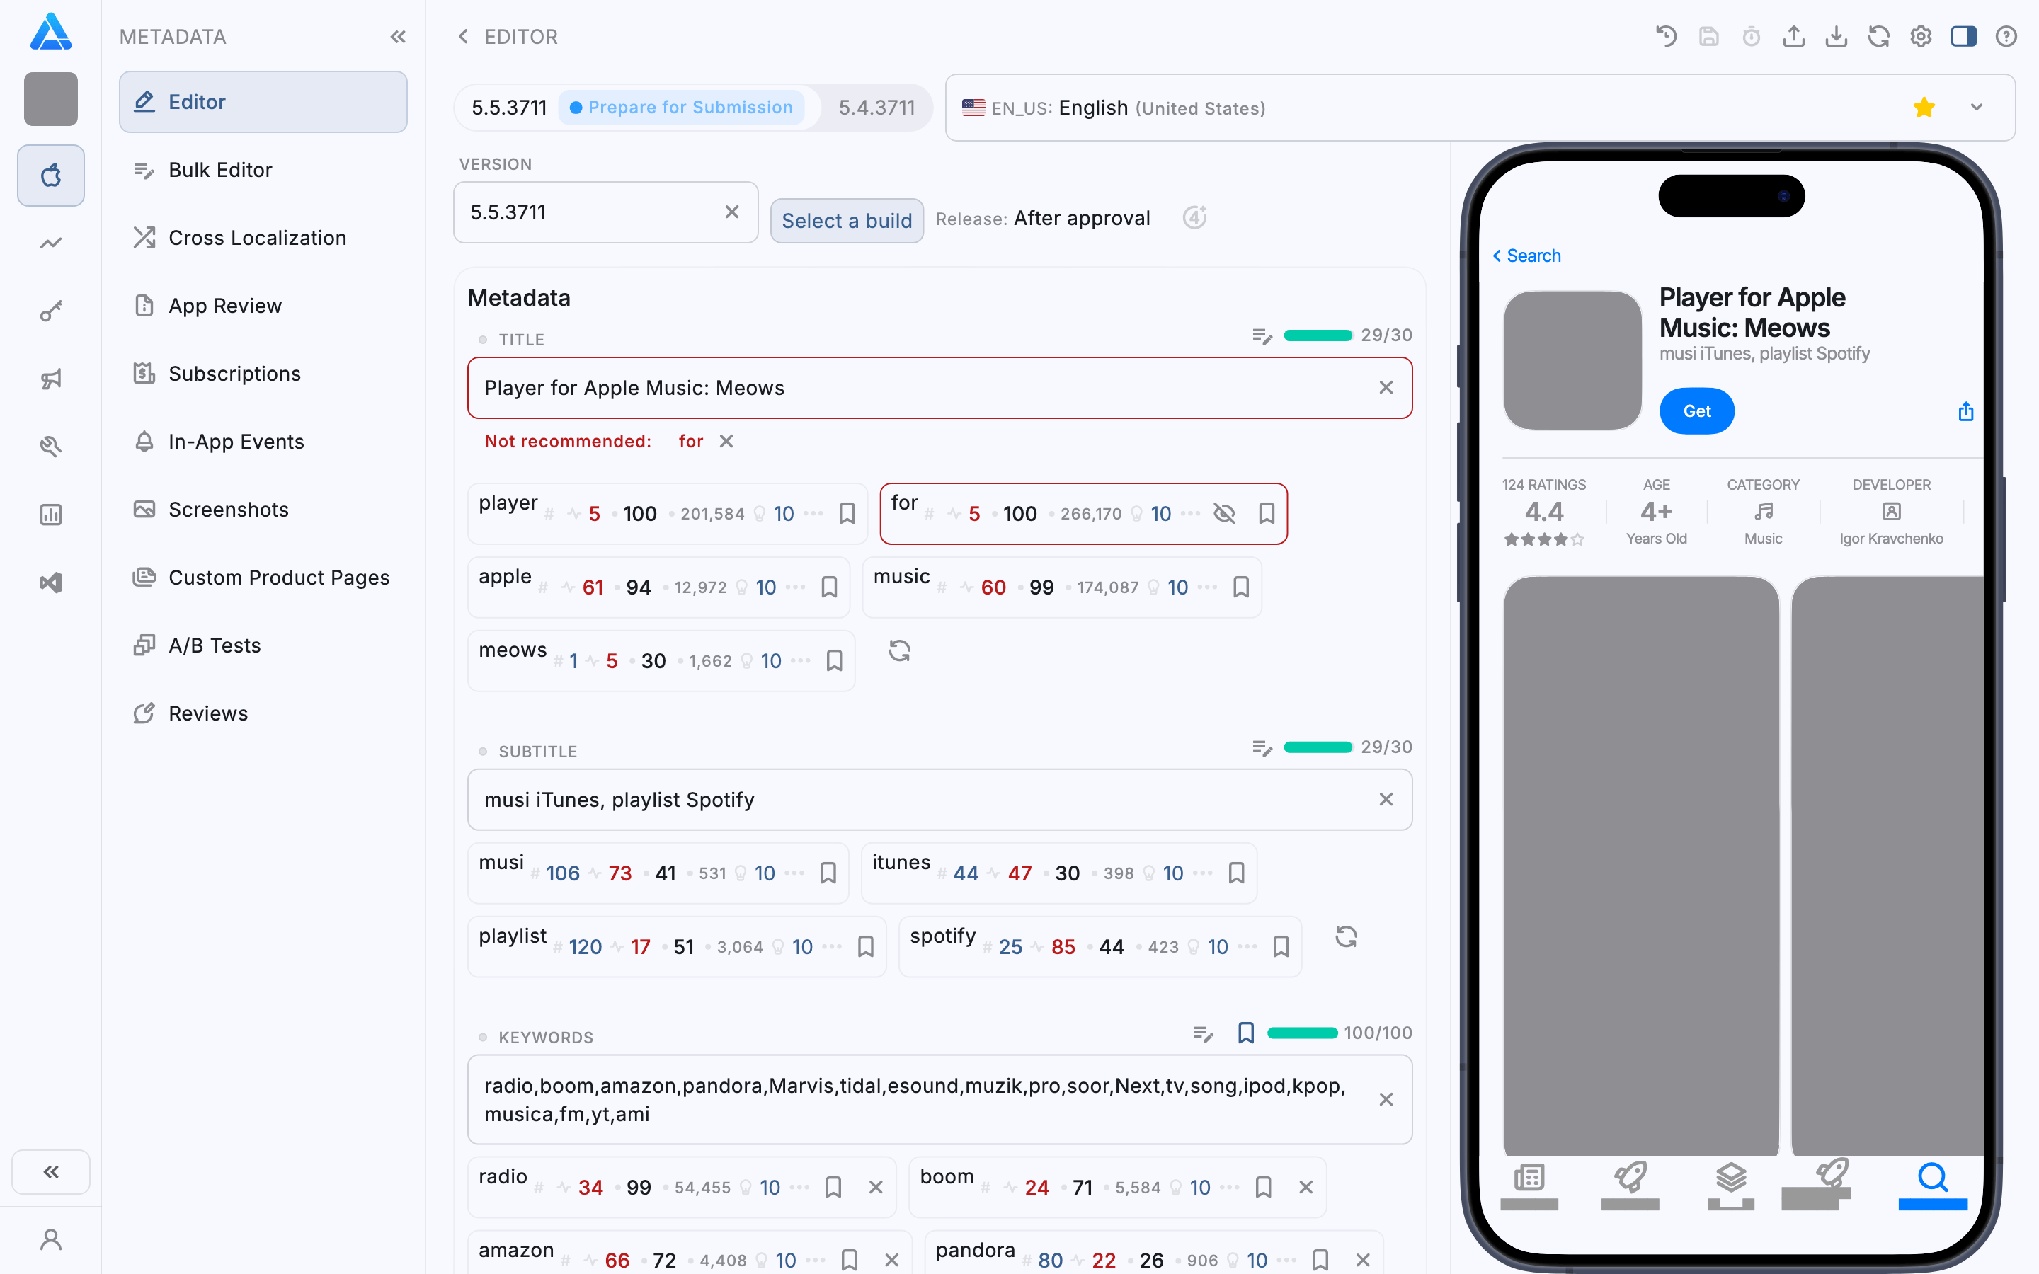
Task: Open Apple platform icon in left rail
Action: point(50,176)
